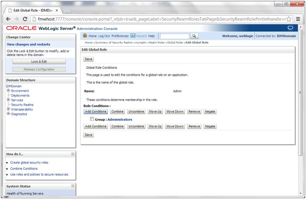Open a new browser tab
Screen dimensions: 306x199
[x=67, y=10]
